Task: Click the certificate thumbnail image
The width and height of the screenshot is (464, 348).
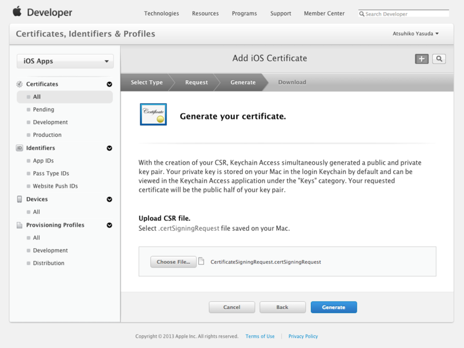Action: click(x=153, y=114)
